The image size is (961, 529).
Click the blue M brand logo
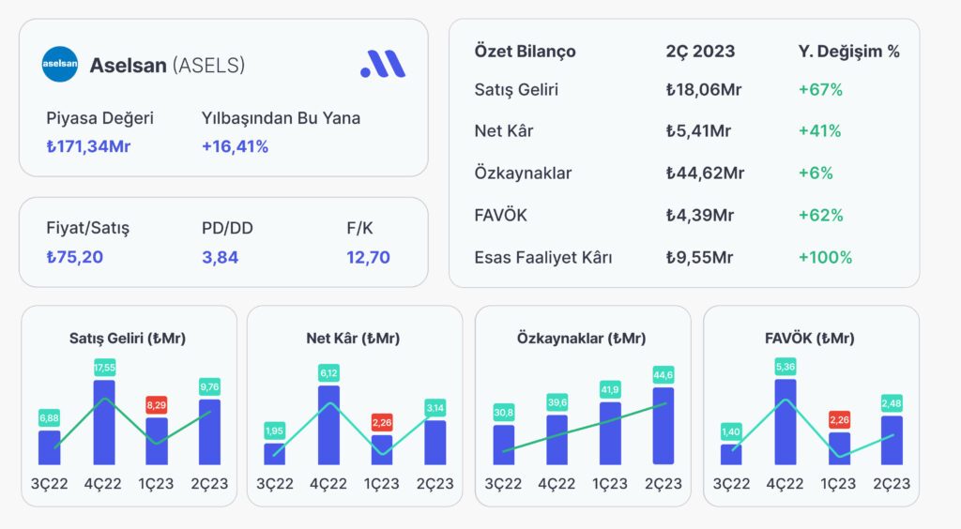pyautogui.click(x=383, y=64)
